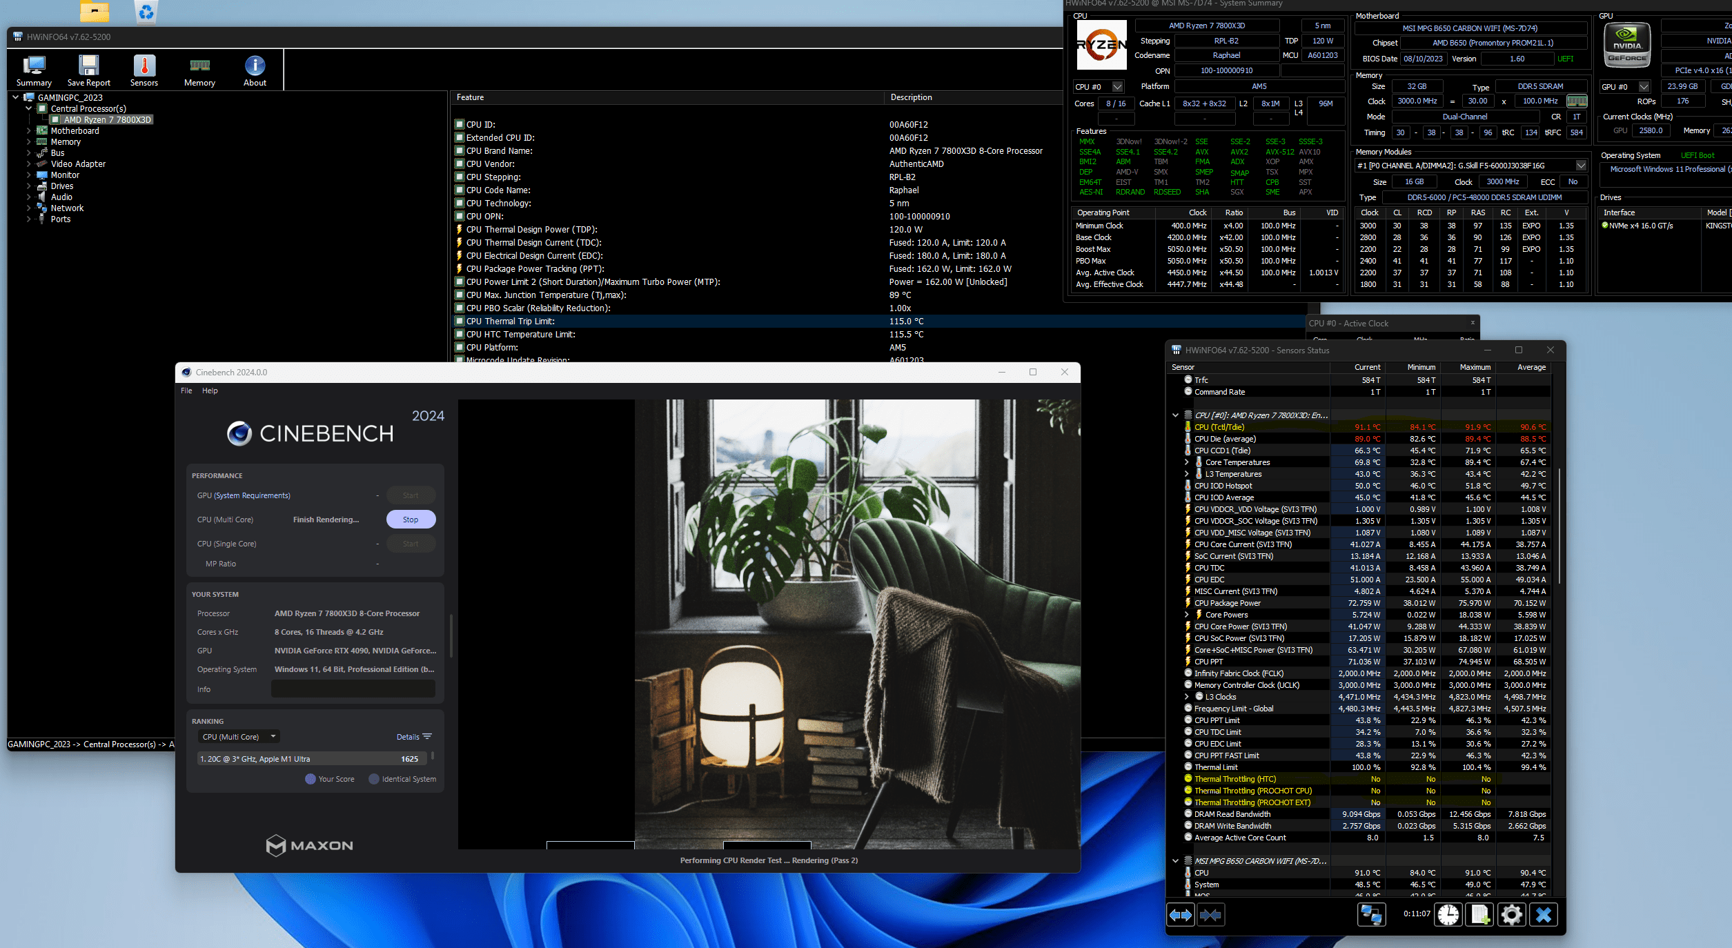This screenshot has height=948, width=1732.
Task: Reset sensor values with the clock icon
Action: click(1448, 915)
